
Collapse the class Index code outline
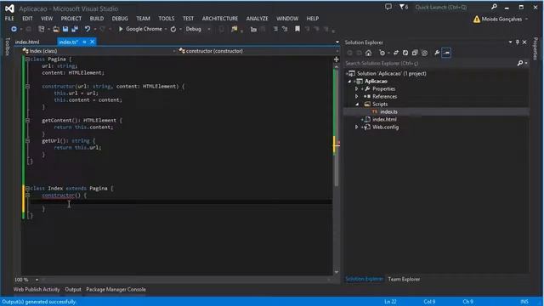[27, 189]
